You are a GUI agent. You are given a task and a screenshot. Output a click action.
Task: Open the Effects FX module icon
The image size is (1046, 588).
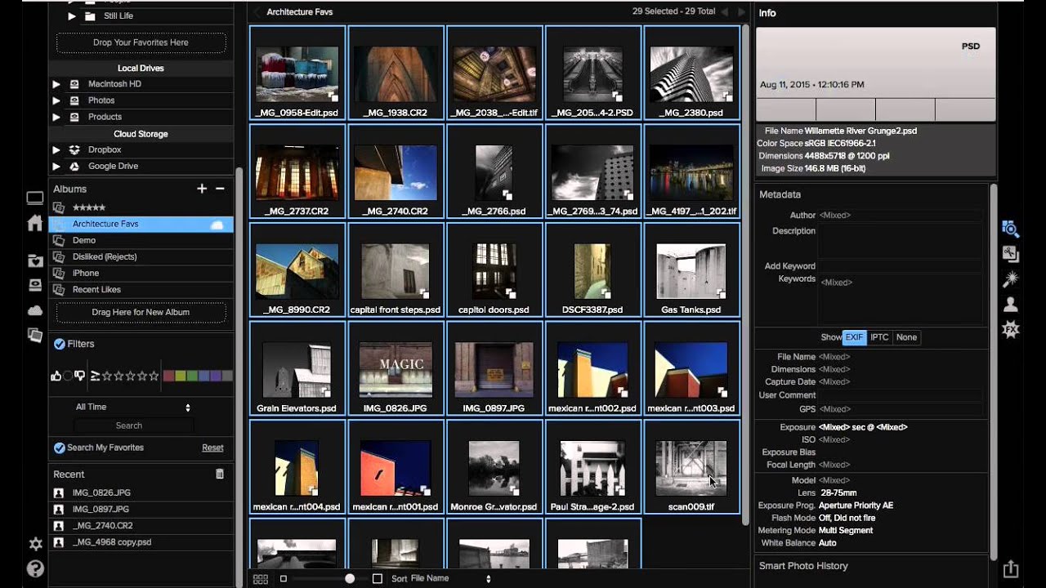1011,330
